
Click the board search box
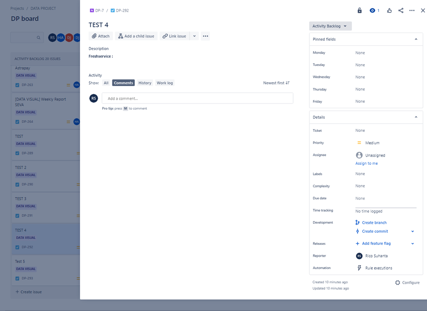pos(27,38)
